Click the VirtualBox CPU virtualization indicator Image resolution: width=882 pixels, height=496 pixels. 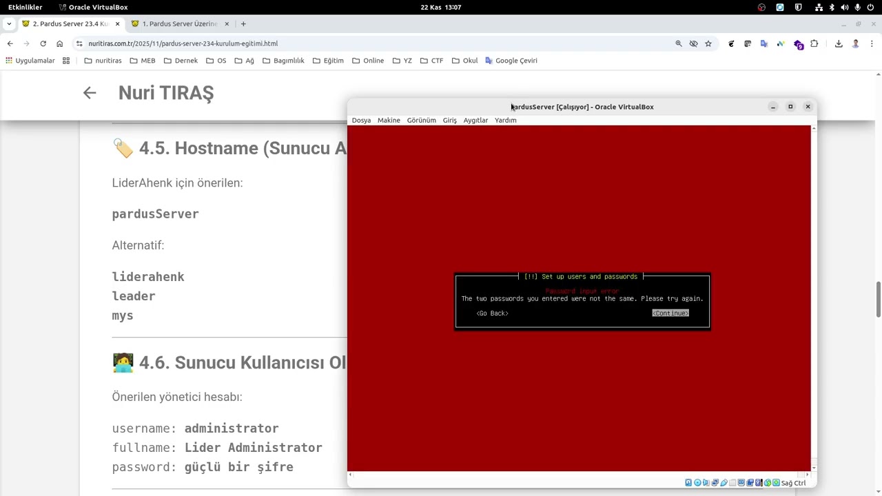pos(759,483)
